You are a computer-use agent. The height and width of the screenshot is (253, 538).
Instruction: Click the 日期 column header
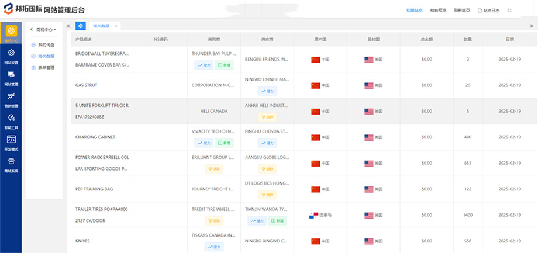tap(510, 39)
